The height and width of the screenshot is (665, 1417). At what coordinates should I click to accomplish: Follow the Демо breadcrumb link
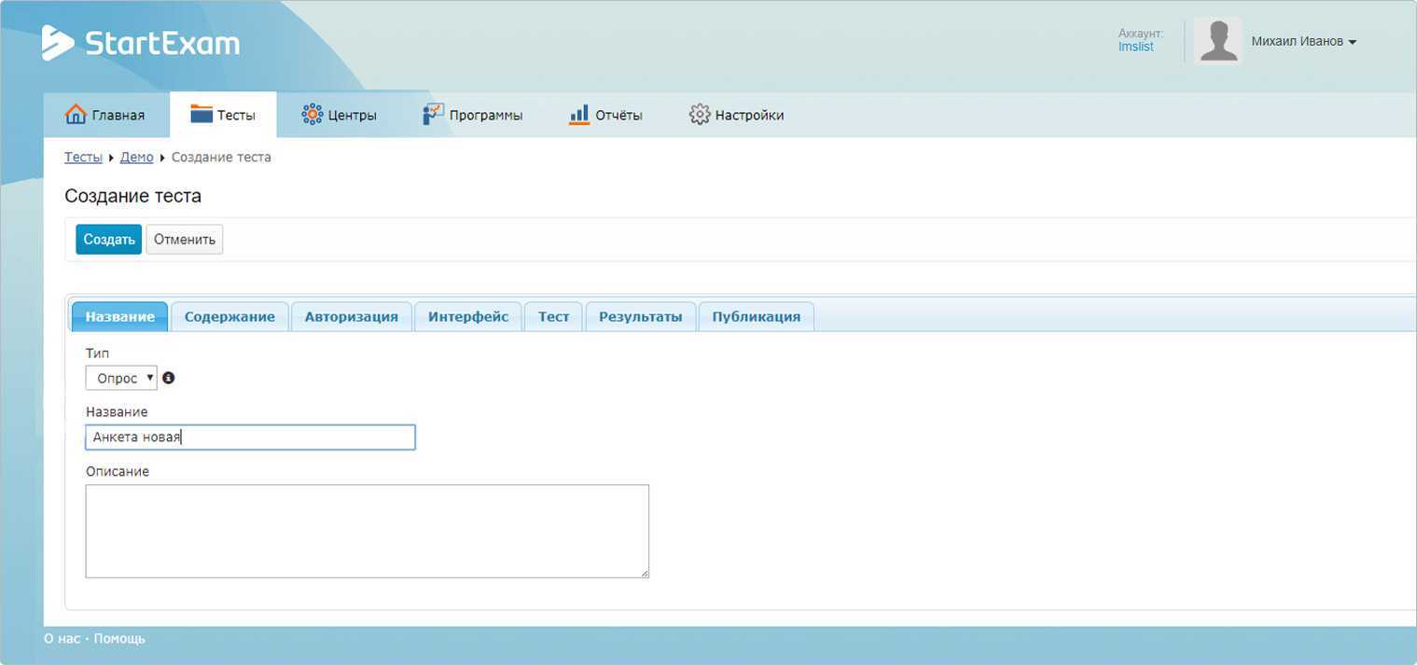coord(136,158)
